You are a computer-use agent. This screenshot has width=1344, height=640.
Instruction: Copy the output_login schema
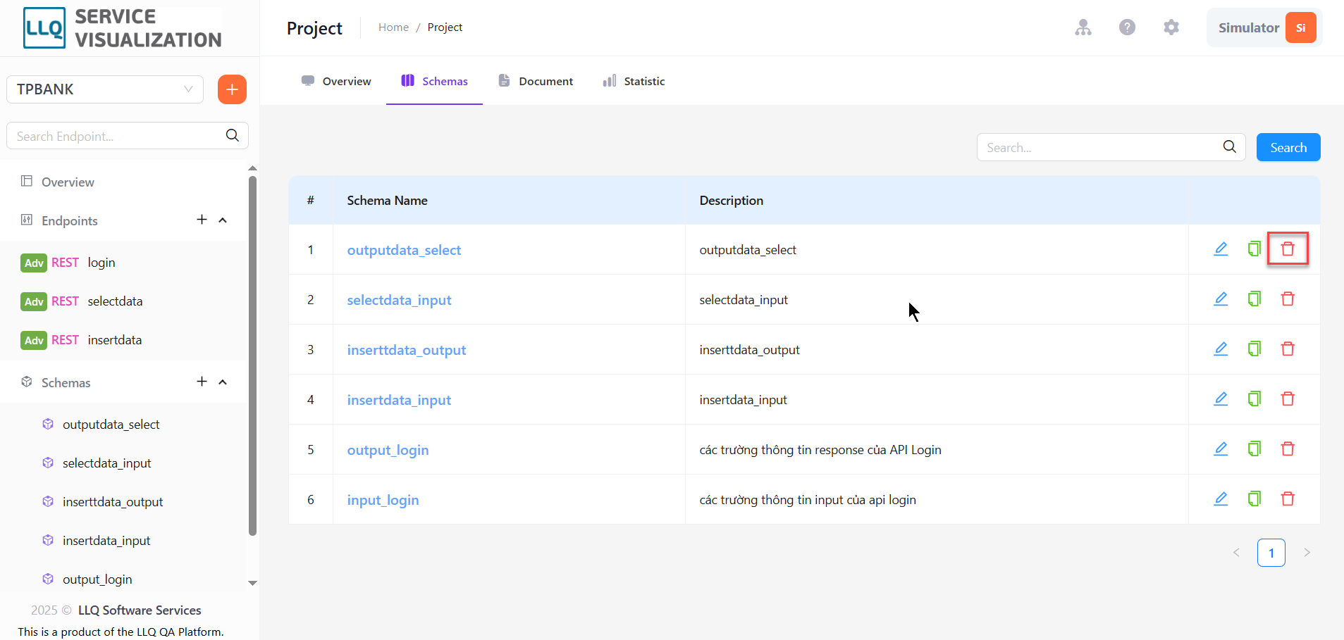(x=1254, y=448)
